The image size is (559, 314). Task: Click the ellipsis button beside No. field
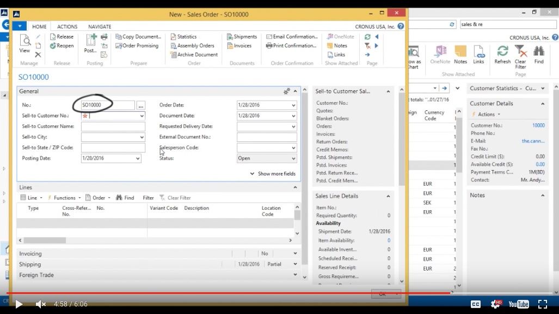pyautogui.click(x=141, y=105)
